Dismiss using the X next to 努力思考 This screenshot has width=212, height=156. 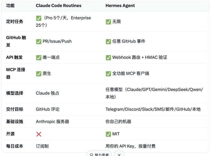pos(119,154)
